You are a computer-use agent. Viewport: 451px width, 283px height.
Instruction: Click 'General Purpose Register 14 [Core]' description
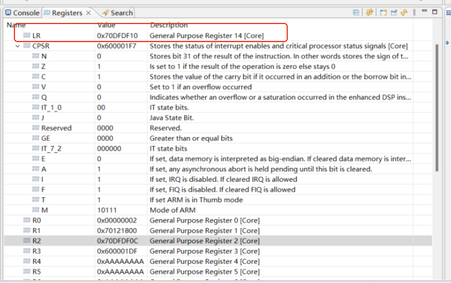[207, 36]
